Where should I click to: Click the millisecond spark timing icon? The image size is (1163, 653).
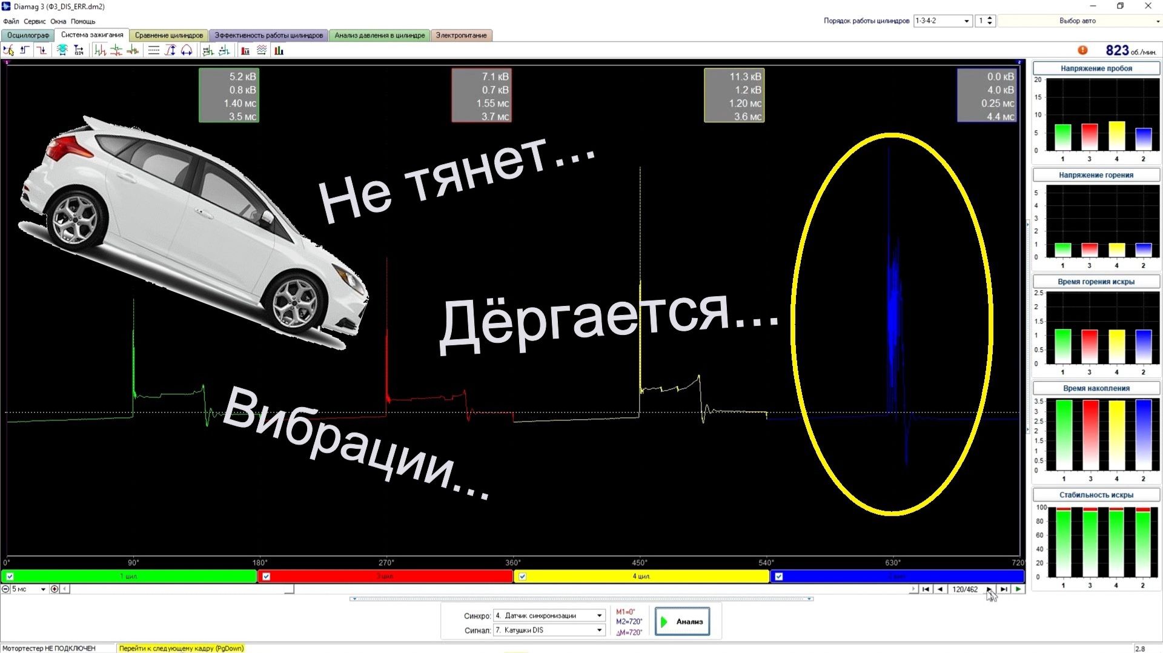click(208, 50)
